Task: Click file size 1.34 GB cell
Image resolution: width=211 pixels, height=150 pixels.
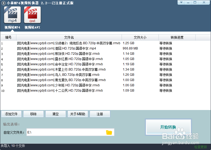Action: (128, 69)
